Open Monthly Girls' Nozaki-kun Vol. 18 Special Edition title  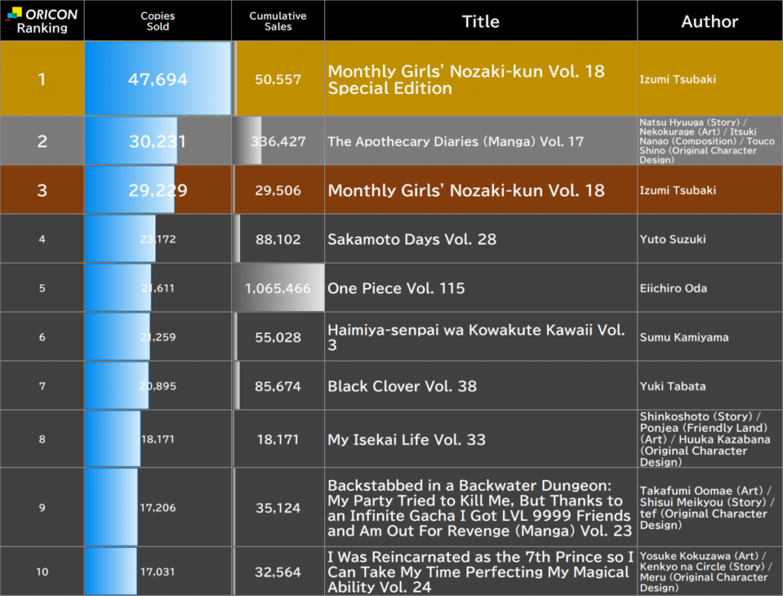(x=466, y=79)
